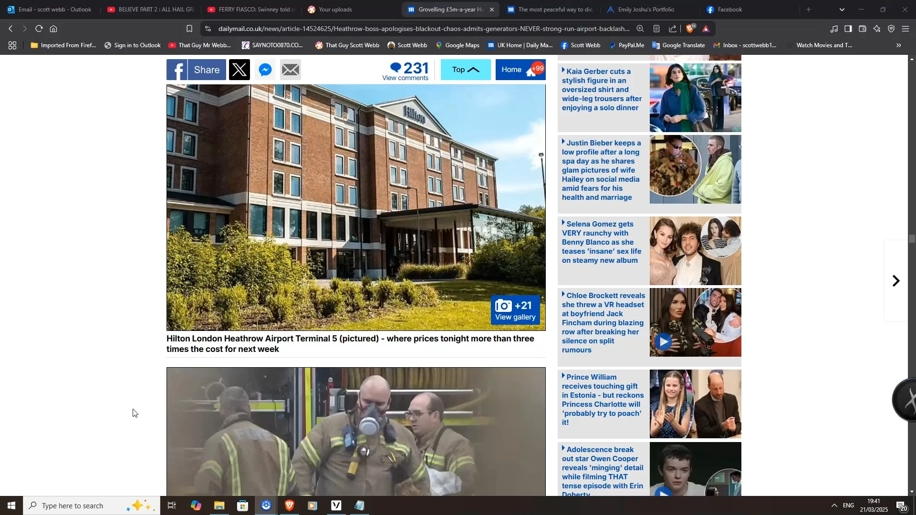916x515 pixels.
Task: Reload the page with refresh icon
Action: [x=39, y=29]
